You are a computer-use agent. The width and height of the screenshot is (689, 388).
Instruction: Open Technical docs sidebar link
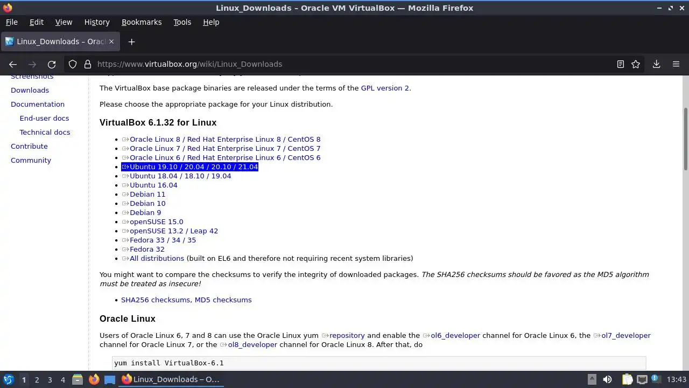[x=45, y=132]
